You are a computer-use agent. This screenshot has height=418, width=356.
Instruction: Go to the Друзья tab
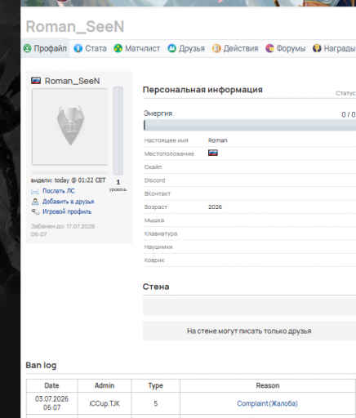click(186, 48)
